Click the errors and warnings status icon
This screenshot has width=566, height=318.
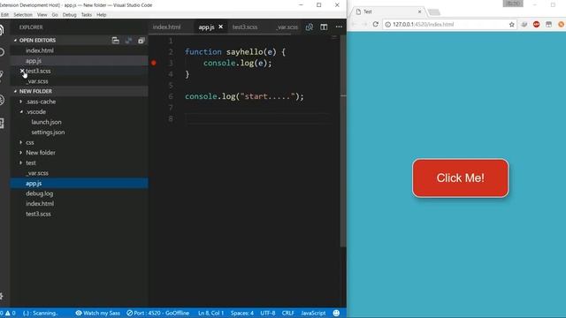[8, 313]
